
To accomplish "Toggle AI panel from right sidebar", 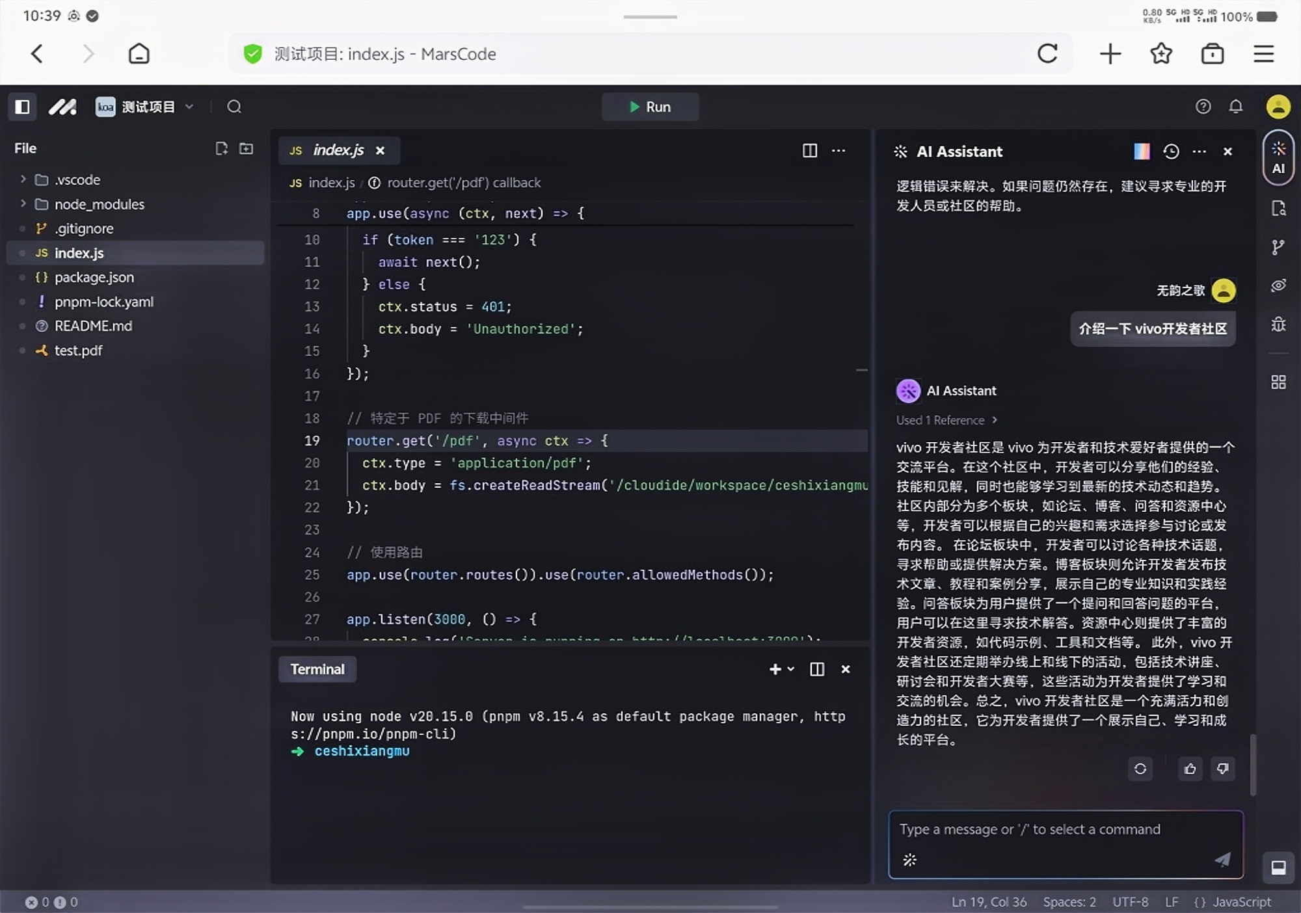I will [x=1278, y=157].
